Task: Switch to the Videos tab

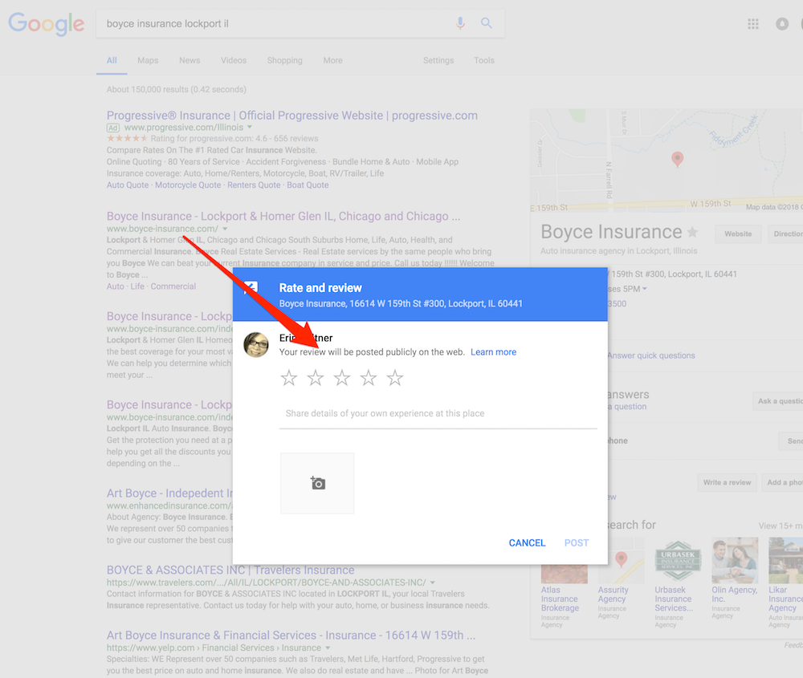Action: coord(234,60)
